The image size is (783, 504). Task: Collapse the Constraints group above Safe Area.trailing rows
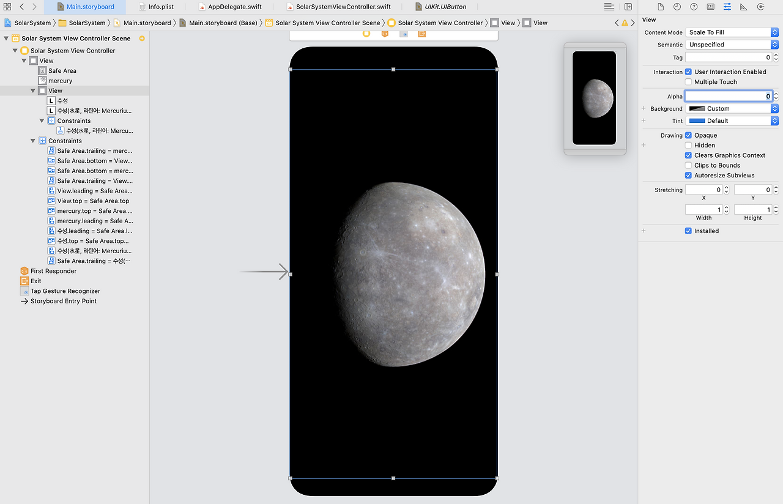tap(33, 141)
